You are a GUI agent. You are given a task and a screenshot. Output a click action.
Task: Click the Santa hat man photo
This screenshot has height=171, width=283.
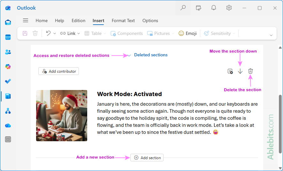tap(62, 116)
